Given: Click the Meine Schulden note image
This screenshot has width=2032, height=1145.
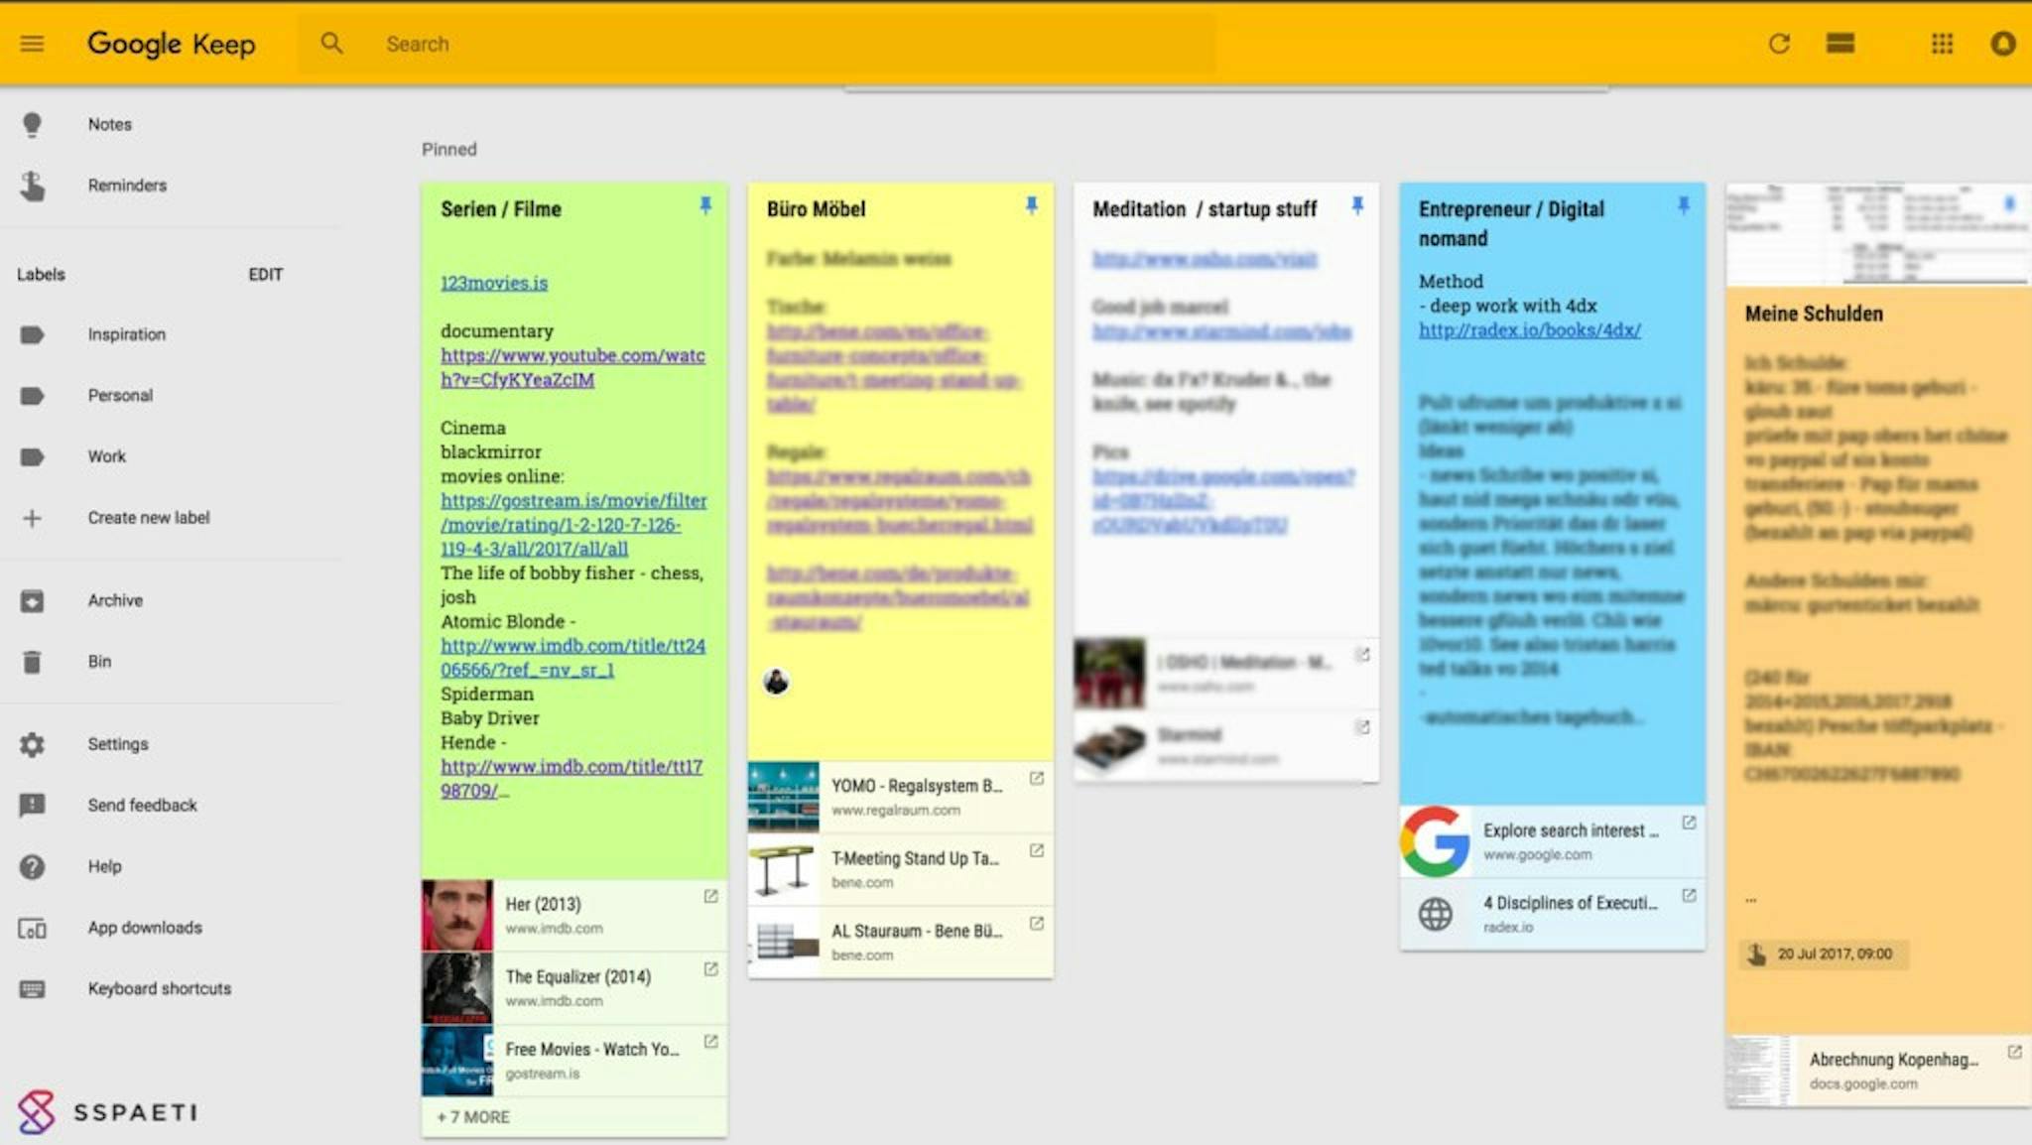Looking at the screenshot, I should pos(1878,235).
